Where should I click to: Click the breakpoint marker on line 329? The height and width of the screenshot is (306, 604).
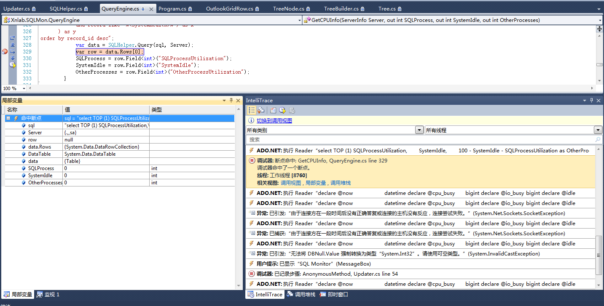(x=5, y=51)
